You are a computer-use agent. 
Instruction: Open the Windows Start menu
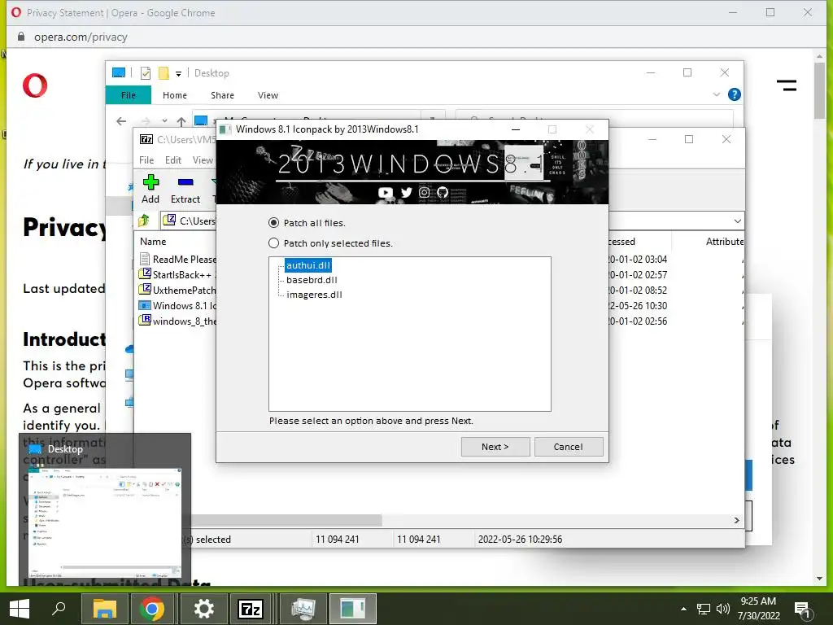tap(20, 609)
